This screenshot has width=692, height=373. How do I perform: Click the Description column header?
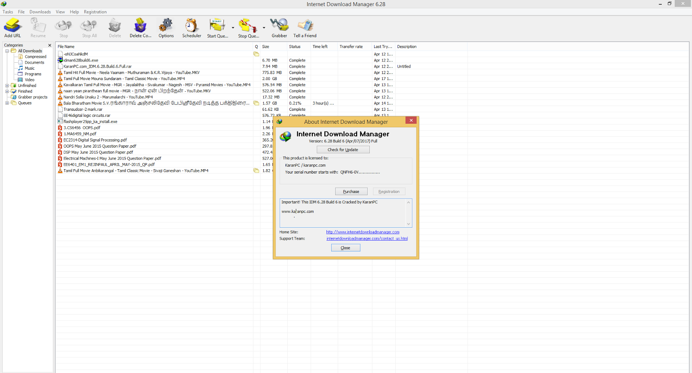[x=431, y=47]
